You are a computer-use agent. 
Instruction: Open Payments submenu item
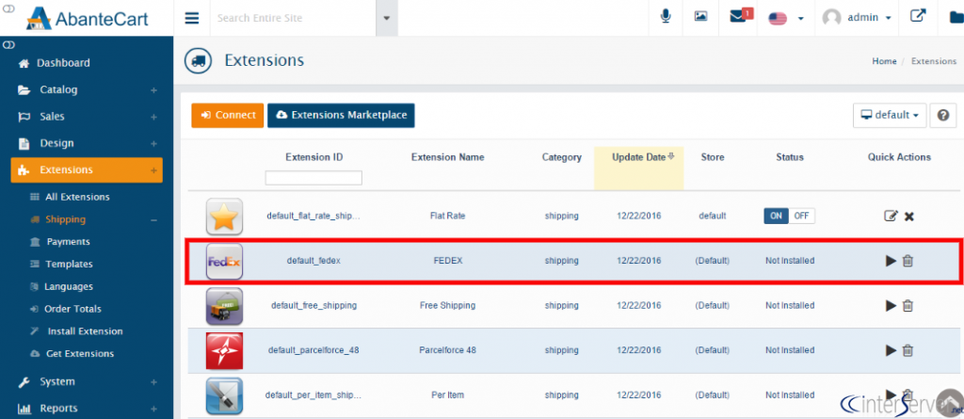pyautogui.click(x=68, y=242)
